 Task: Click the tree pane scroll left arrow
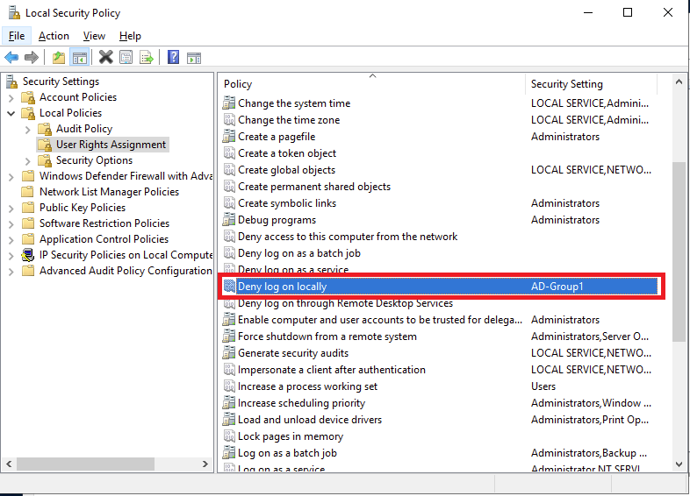(9, 464)
